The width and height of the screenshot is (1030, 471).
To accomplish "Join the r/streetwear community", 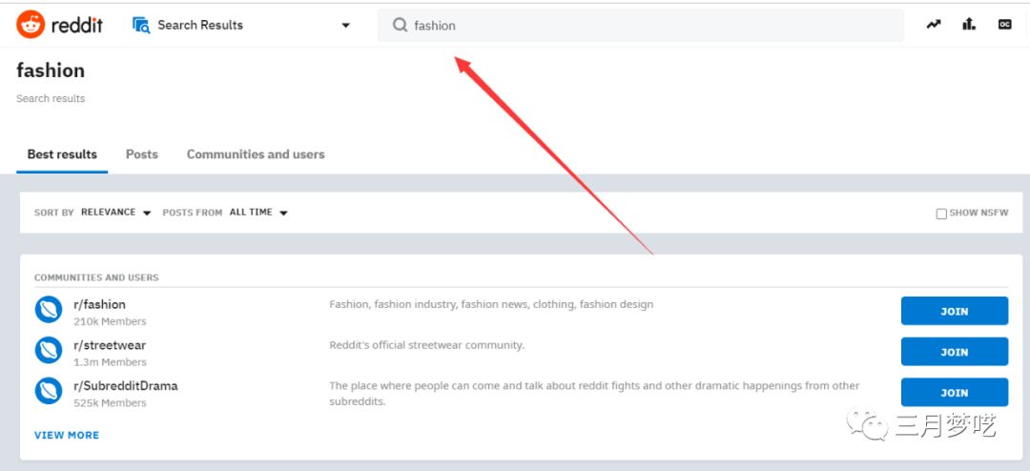I will tap(954, 352).
